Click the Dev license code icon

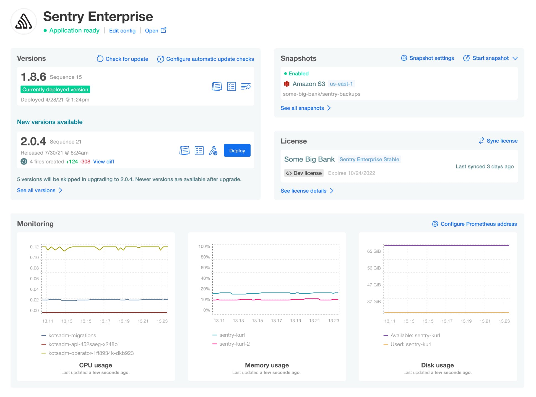pos(289,173)
